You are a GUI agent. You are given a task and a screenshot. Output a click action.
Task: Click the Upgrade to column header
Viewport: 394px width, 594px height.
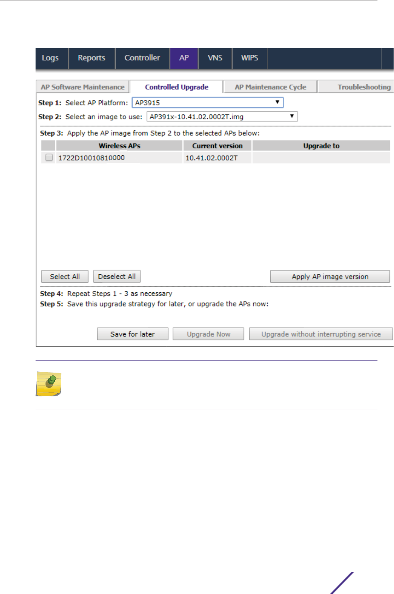point(321,146)
